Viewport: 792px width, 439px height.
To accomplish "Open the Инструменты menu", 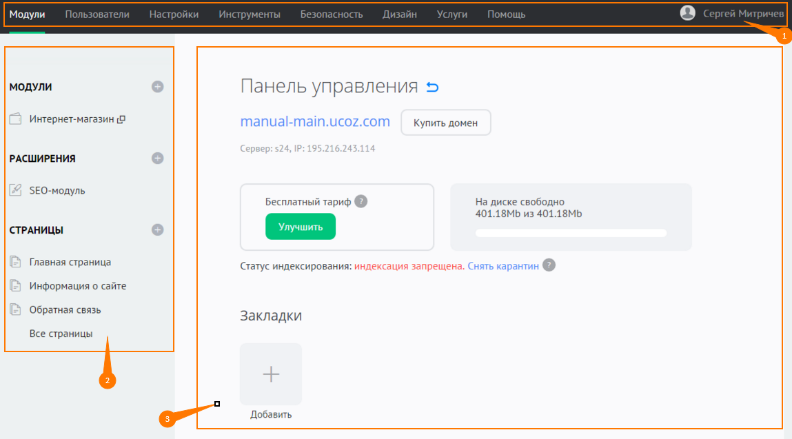I will [x=250, y=14].
